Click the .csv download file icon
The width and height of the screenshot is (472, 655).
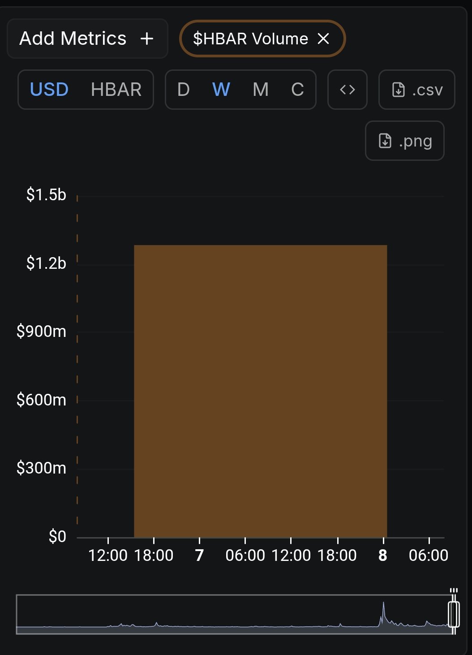pos(398,90)
